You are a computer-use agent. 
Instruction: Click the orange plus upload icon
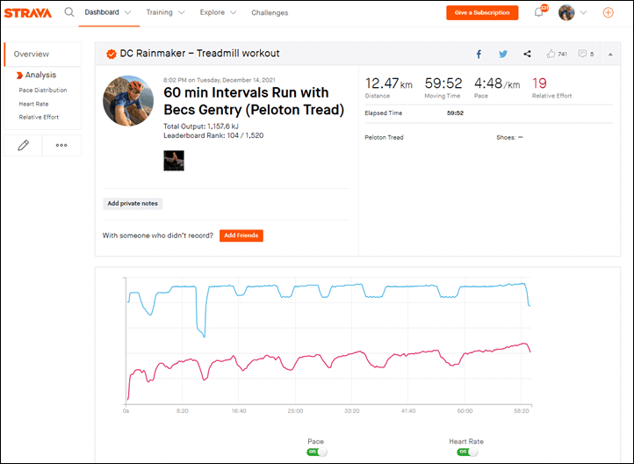(609, 12)
